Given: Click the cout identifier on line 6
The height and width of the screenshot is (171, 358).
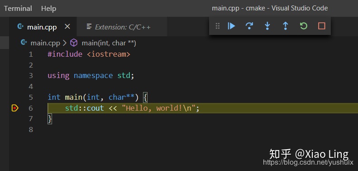Looking at the screenshot, I should click(95, 108).
